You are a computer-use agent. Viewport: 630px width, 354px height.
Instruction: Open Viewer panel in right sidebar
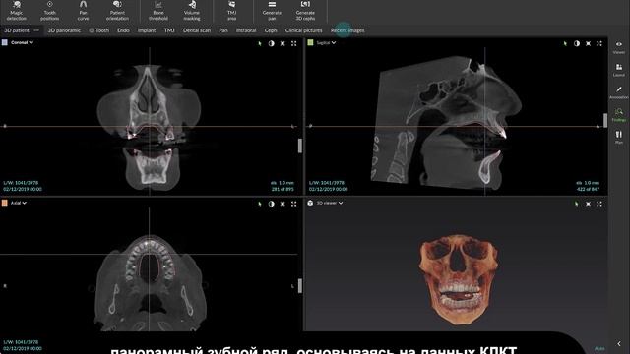pyautogui.click(x=619, y=47)
